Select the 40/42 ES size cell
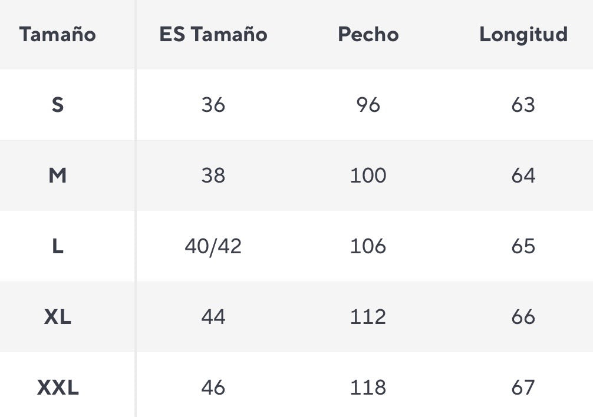The height and width of the screenshot is (417, 593). coord(213,246)
